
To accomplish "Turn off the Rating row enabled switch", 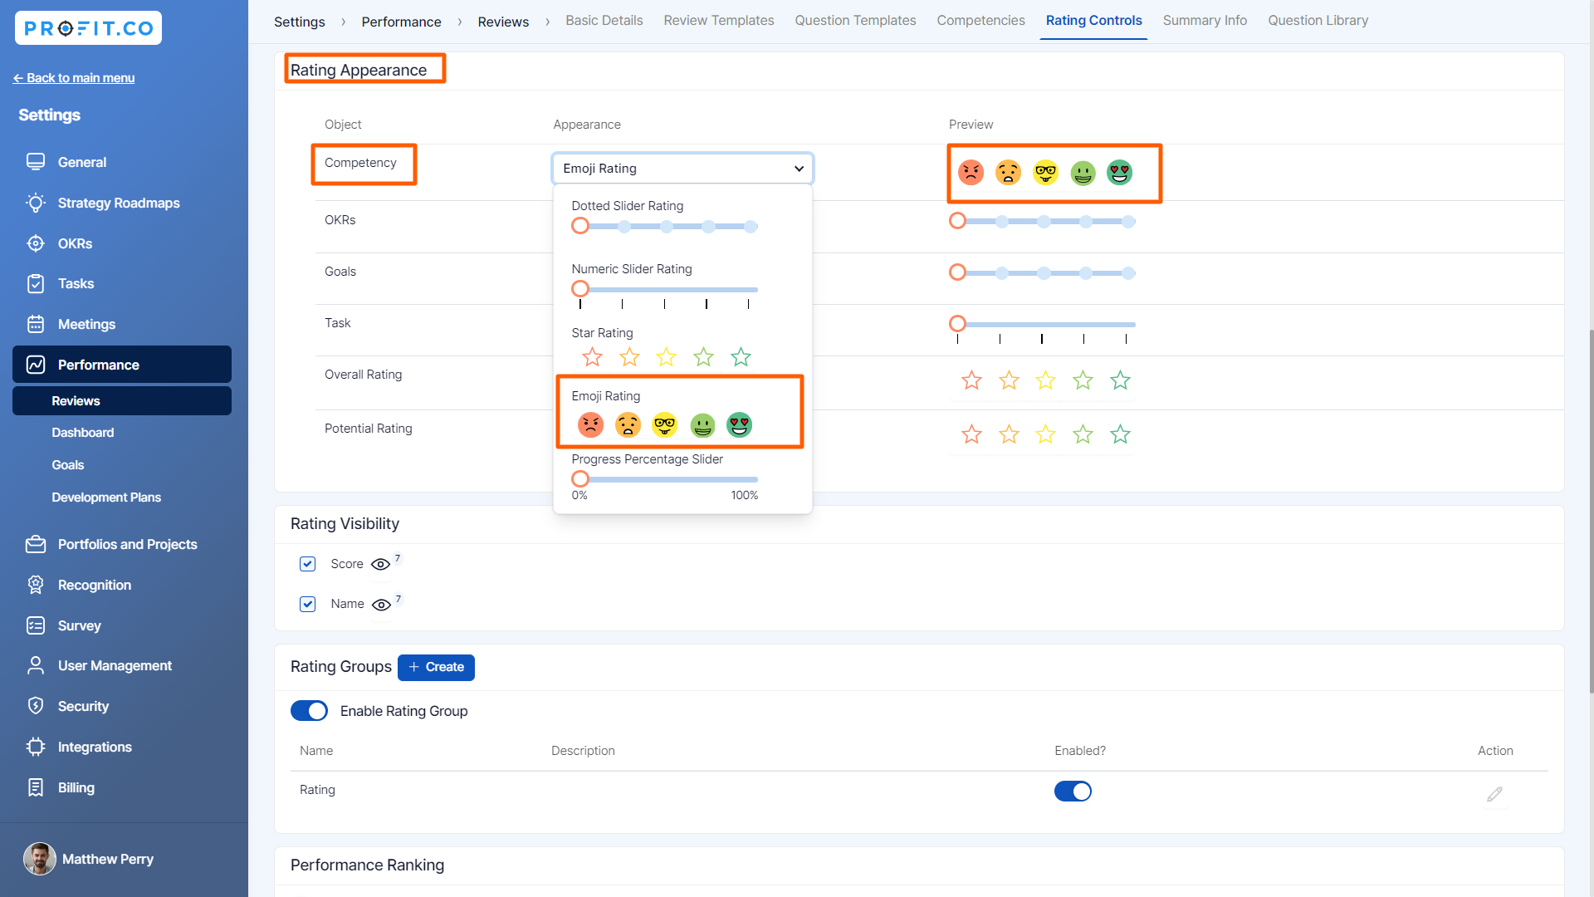I will [x=1073, y=792].
